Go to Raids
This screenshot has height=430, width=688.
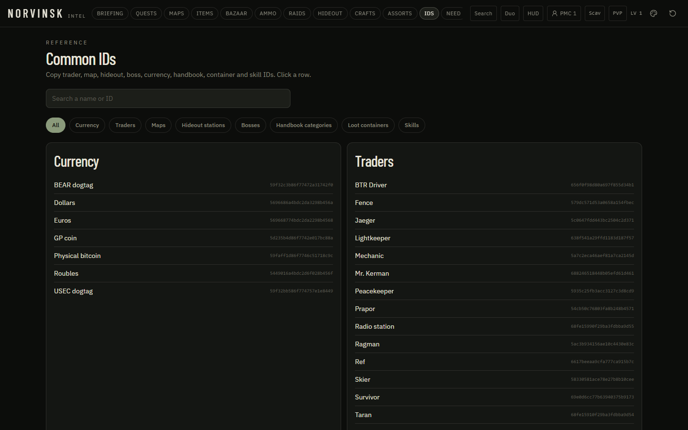[297, 13]
